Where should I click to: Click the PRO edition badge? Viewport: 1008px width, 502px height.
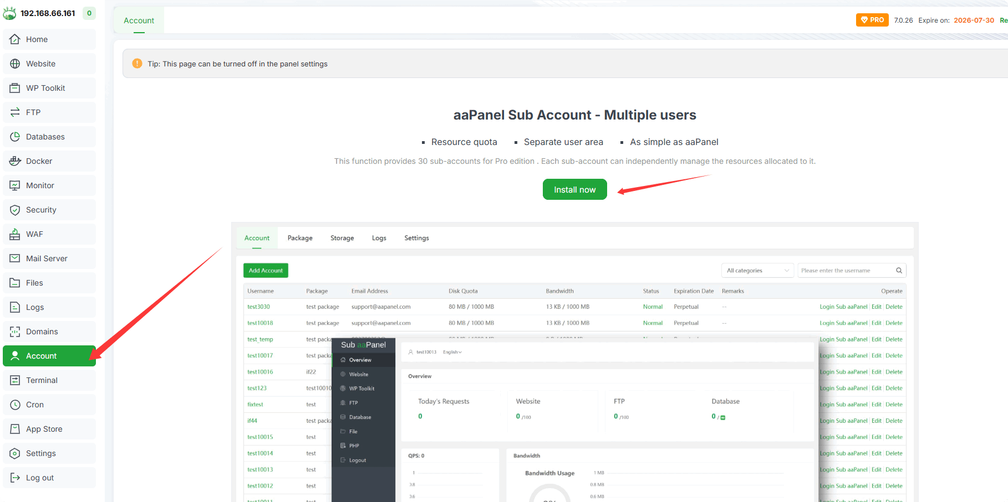872,20
